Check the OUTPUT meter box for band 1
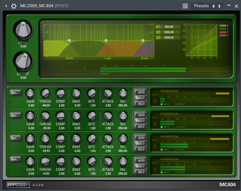 pyautogui.click(x=174, y=104)
